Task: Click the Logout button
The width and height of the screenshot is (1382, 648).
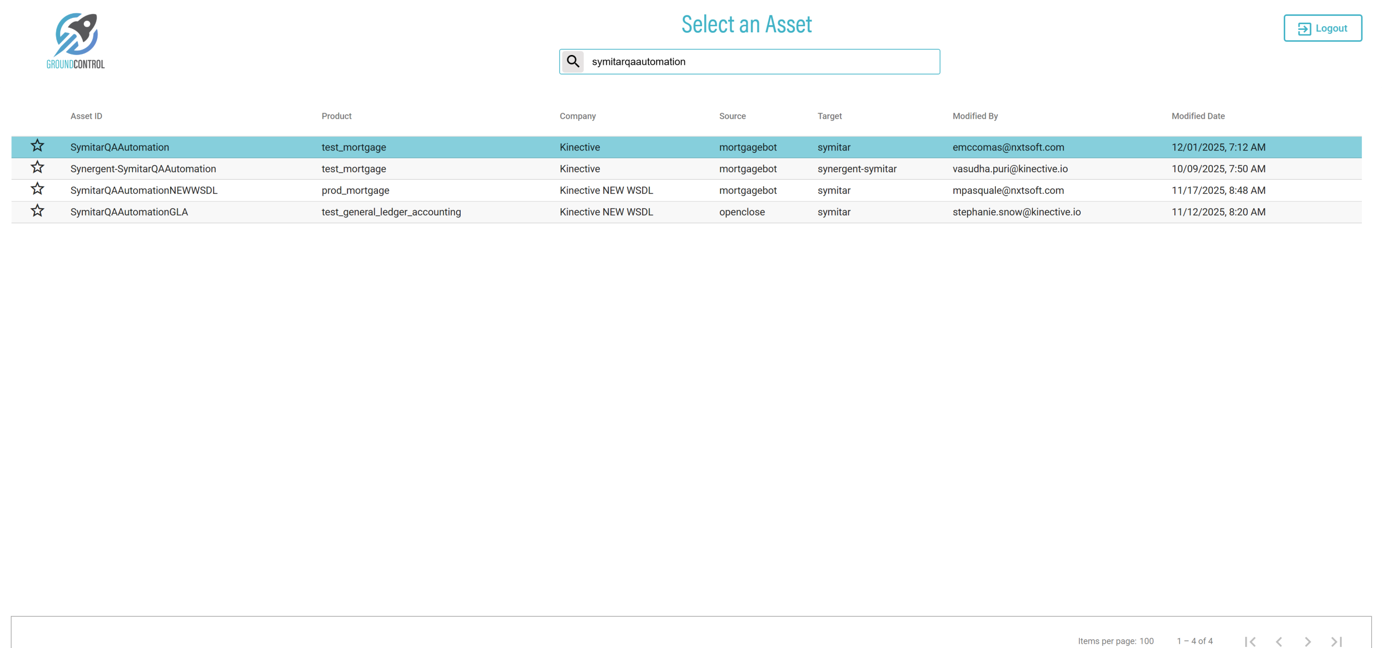Action: pos(1322,28)
